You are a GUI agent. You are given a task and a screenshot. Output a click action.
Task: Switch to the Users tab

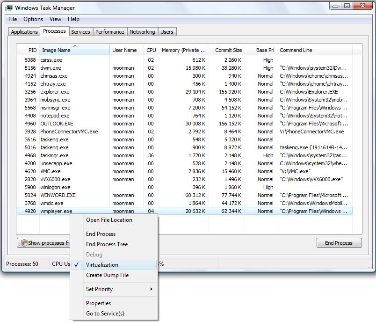pos(166,32)
